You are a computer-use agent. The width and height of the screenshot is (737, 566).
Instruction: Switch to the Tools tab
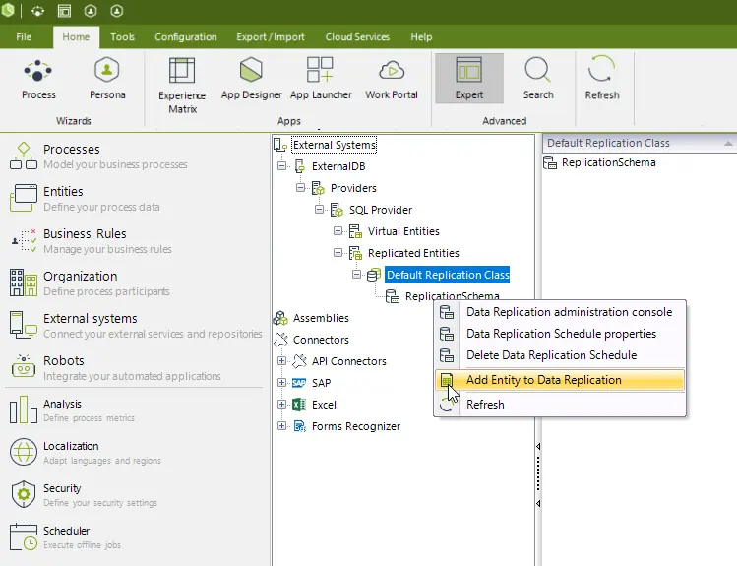(122, 37)
